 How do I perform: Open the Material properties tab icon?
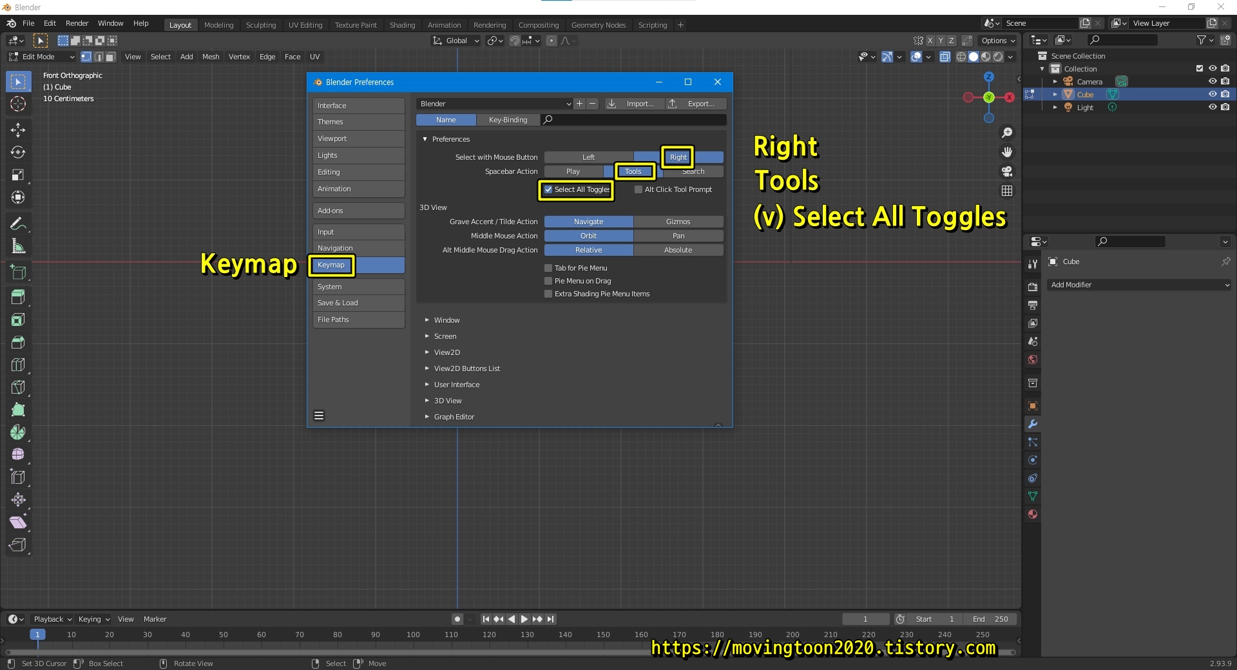coord(1033,514)
